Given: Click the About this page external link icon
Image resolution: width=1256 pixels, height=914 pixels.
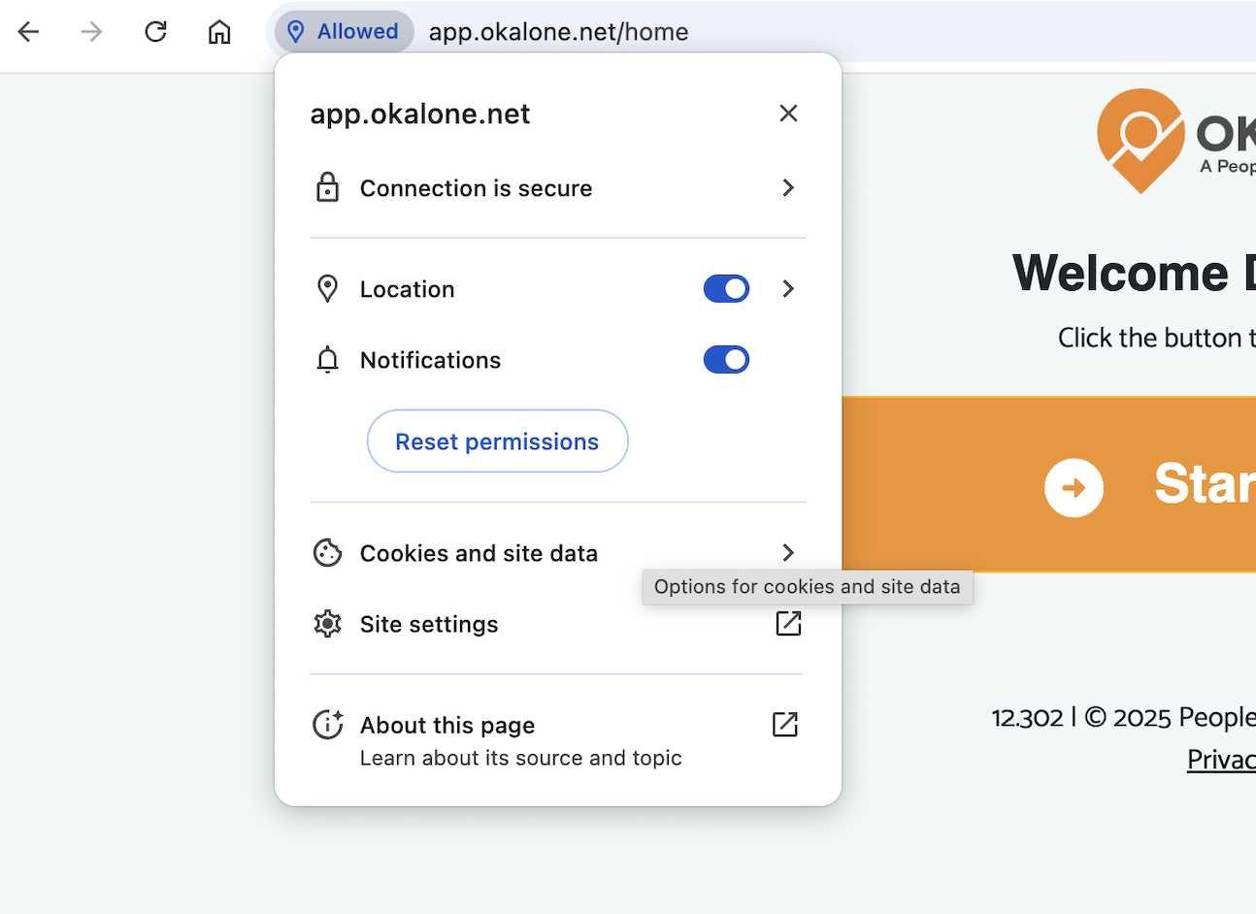Looking at the screenshot, I should pyautogui.click(x=785, y=725).
